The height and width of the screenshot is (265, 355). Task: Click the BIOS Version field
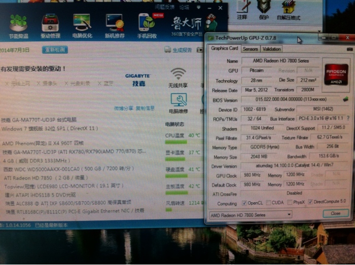point(291,99)
